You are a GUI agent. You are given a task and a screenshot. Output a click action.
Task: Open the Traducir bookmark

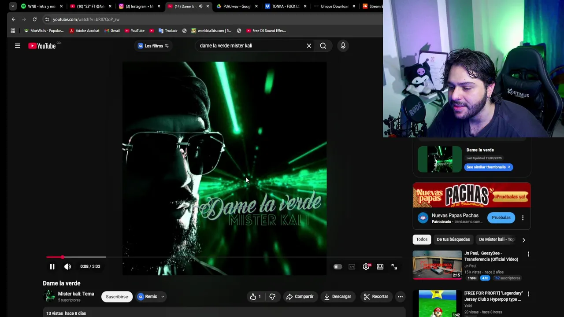click(x=168, y=31)
